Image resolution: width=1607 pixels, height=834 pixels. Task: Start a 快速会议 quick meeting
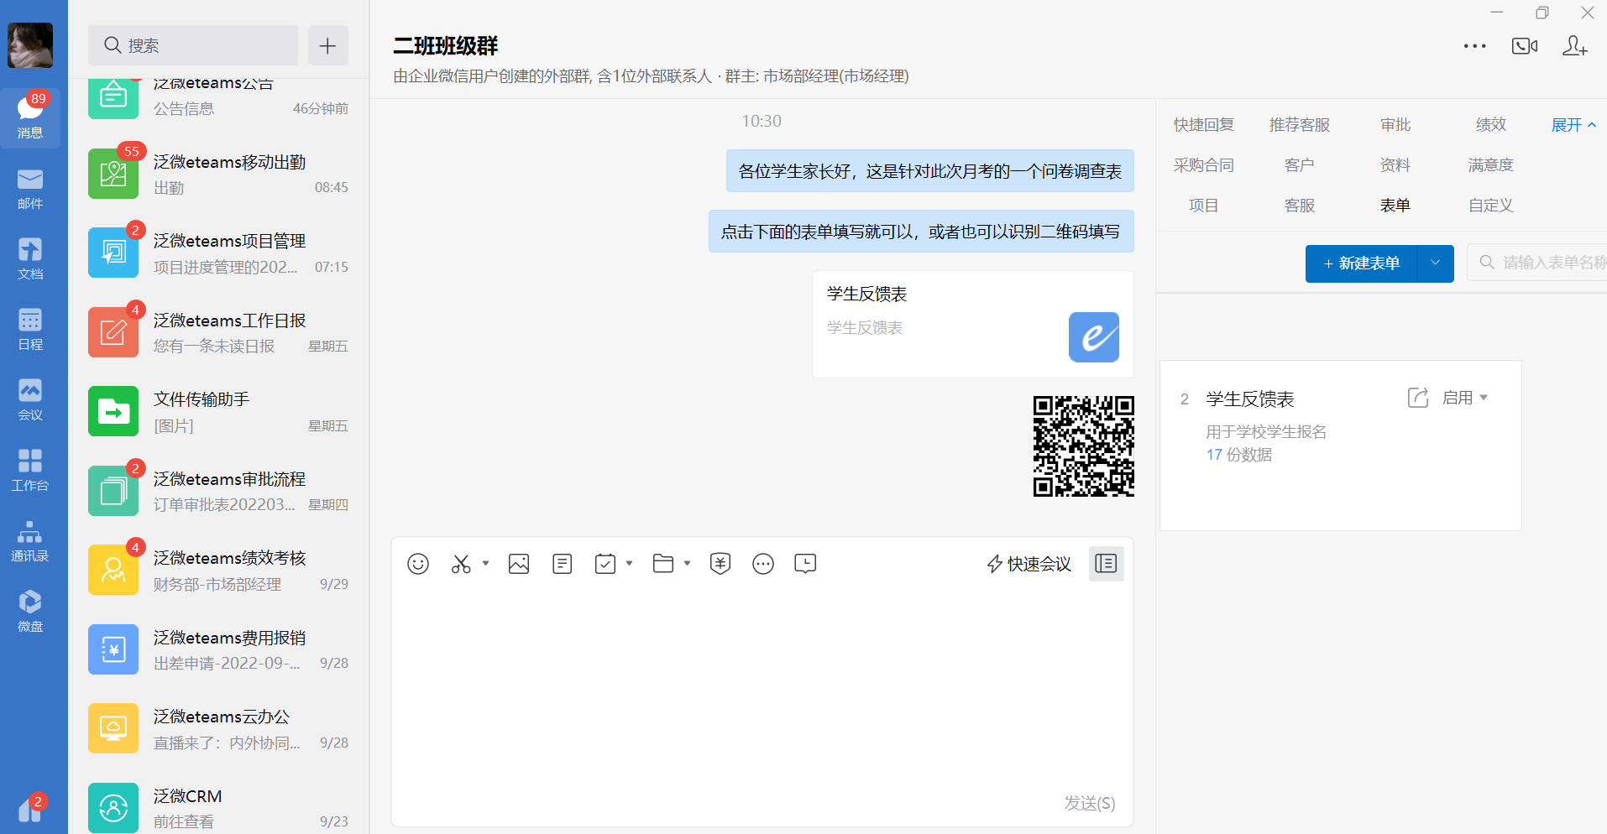(1029, 564)
